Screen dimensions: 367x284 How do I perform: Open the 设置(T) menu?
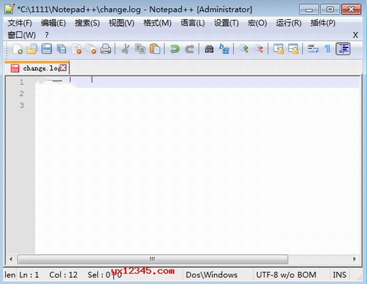tap(226, 23)
